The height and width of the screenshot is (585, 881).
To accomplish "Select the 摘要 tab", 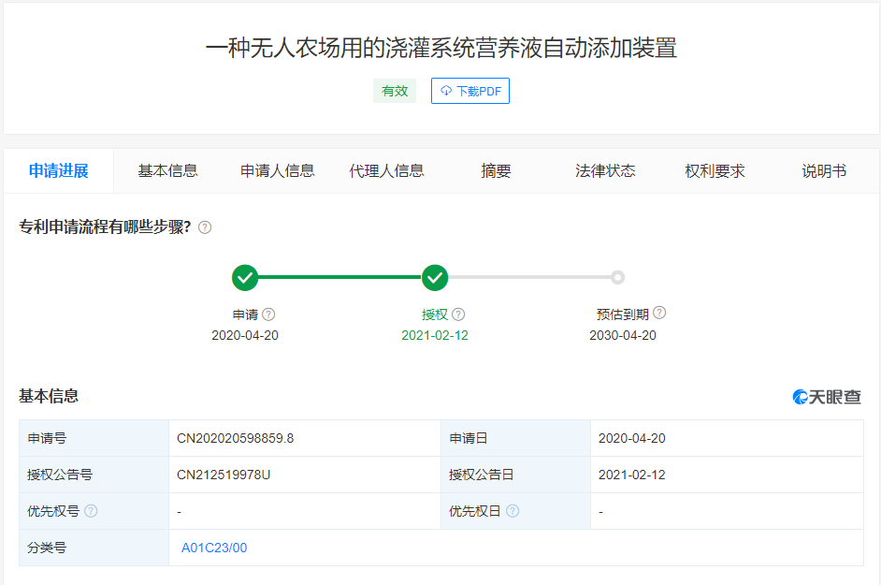I will (497, 170).
